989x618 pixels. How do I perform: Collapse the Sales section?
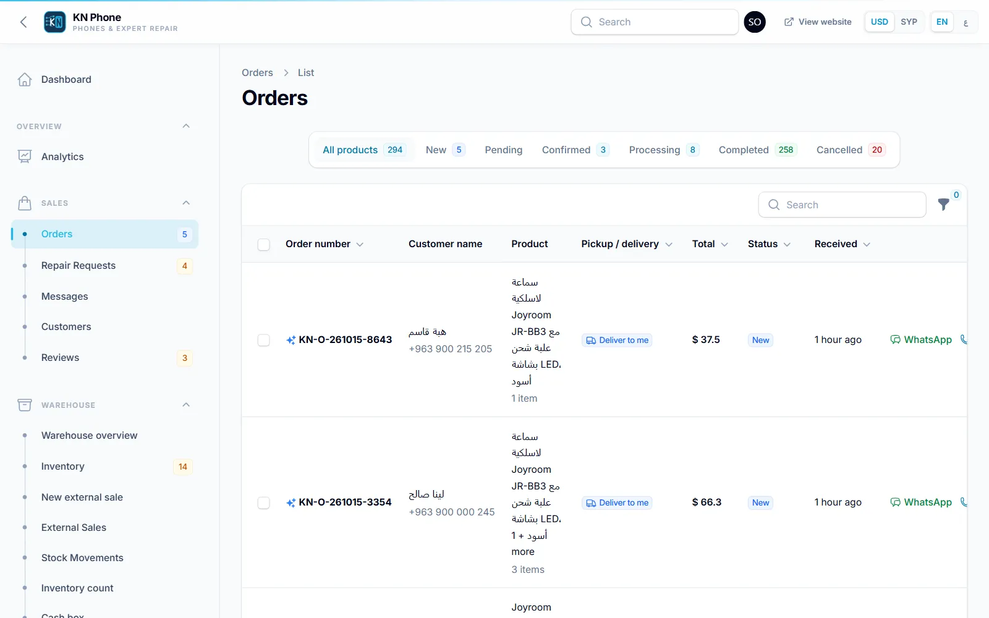coord(186,203)
